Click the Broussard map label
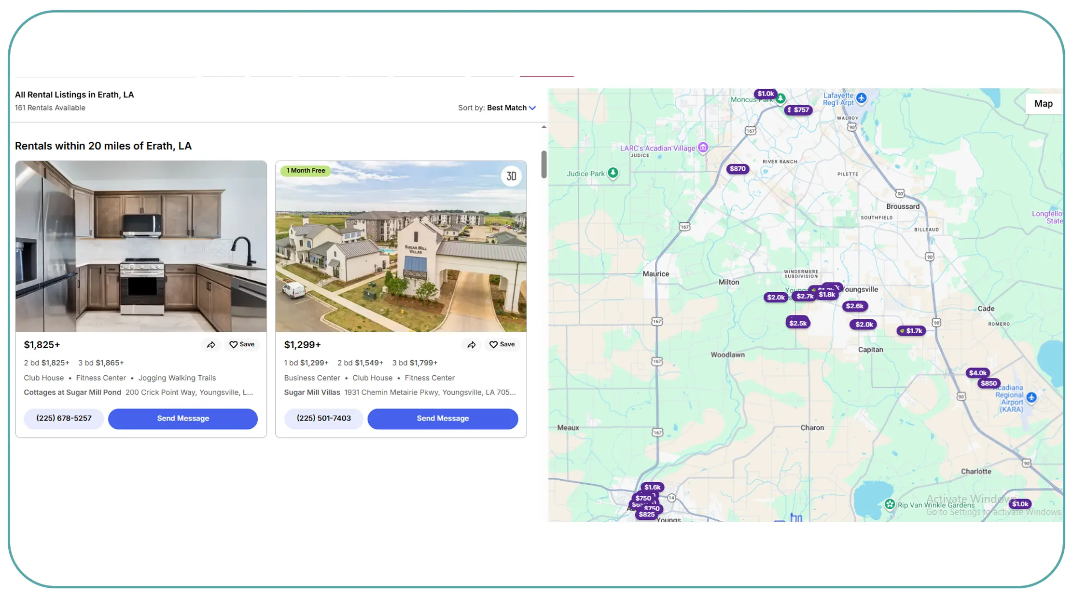The width and height of the screenshot is (1073, 598). pos(903,206)
